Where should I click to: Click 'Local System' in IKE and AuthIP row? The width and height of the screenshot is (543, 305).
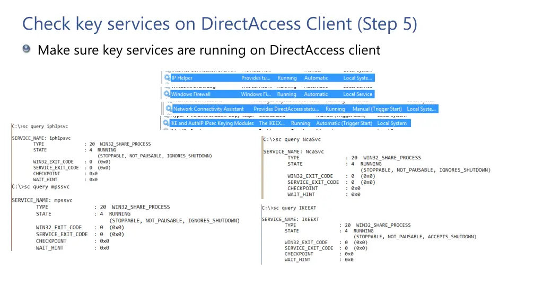click(392, 123)
